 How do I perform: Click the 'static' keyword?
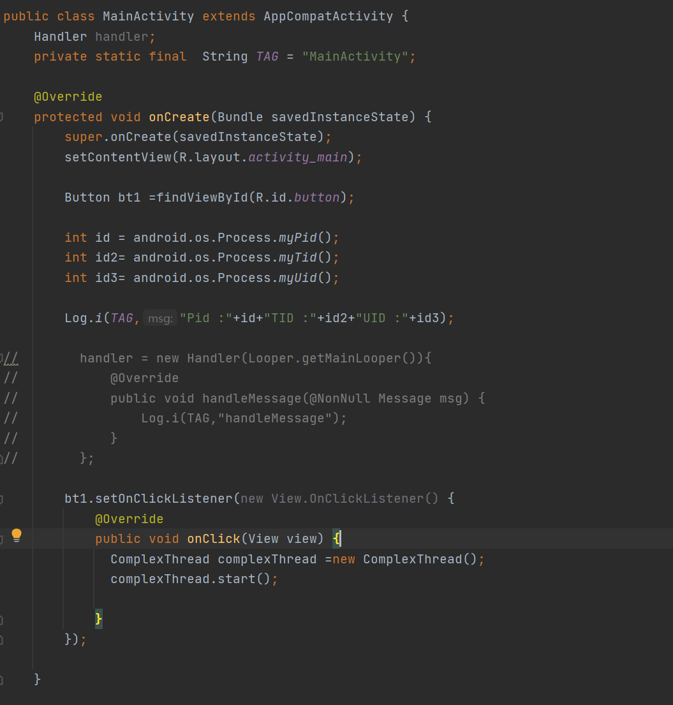pos(118,57)
